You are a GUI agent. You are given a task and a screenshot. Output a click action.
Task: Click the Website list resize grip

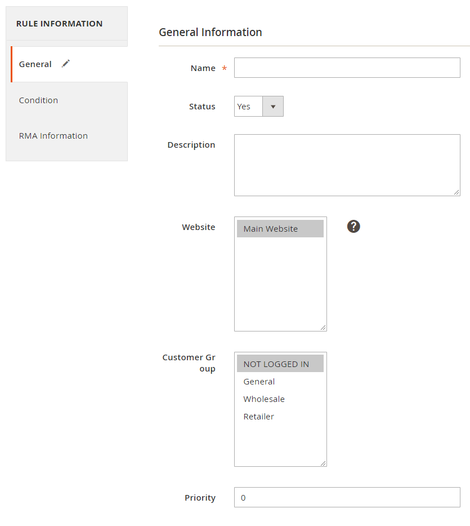[x=323, y=328]
